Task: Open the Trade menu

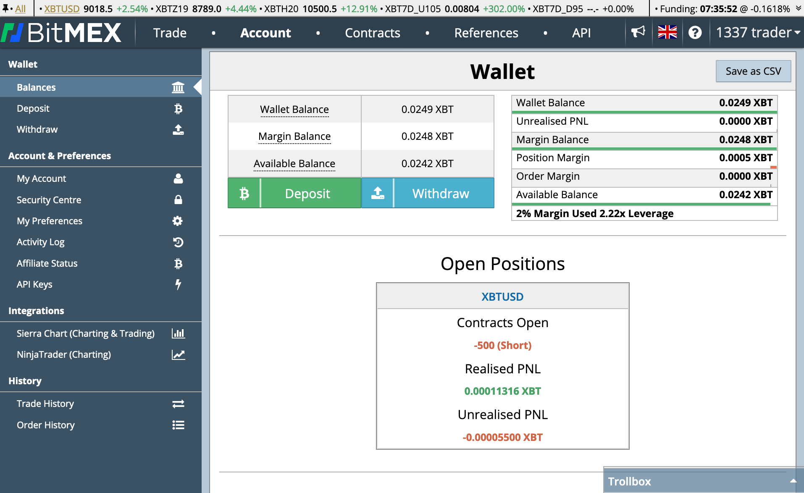Action: pos(170,33)
